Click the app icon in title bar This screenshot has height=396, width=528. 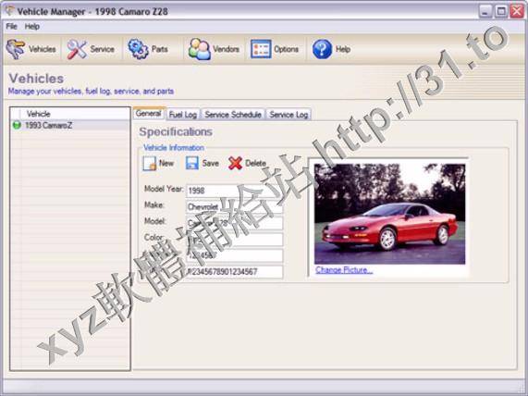(x=9, y=11)
